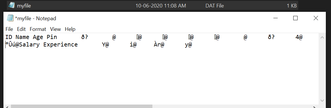Click the DAT File type label
Screen dimensions: 331x108
[x=215, y=6]
